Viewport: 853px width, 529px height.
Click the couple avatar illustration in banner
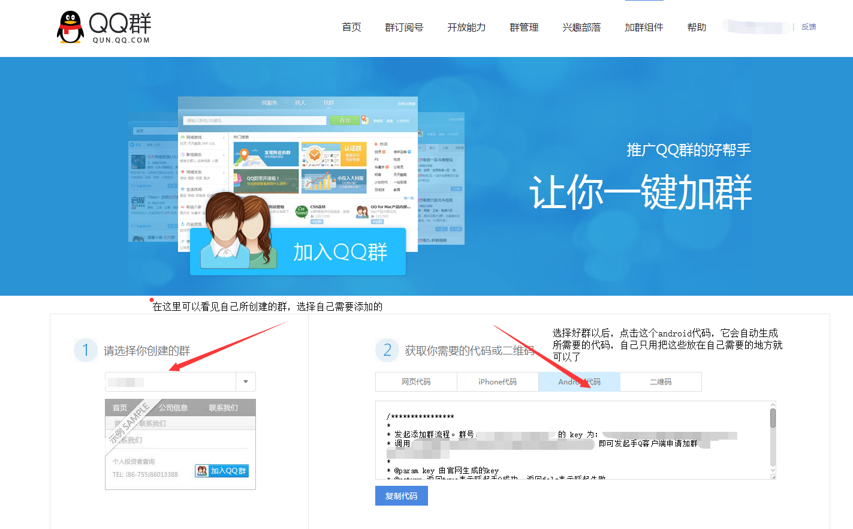click(x=238, y=231)
